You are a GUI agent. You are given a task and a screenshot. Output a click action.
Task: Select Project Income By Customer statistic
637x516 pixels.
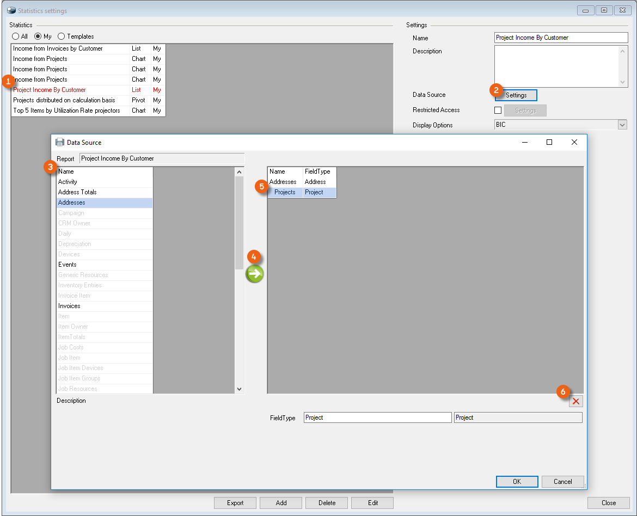click(x=50, y=90)
